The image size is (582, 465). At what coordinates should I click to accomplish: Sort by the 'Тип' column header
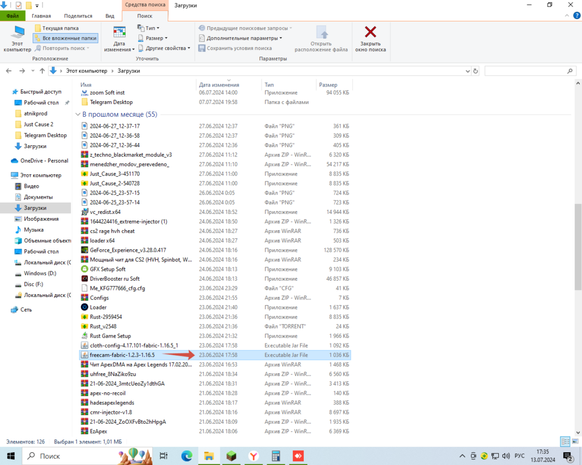tap(269, 84)
